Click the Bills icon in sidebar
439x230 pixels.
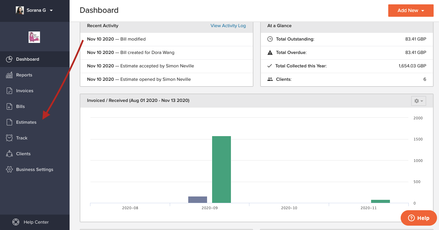(x=9, y=107)
